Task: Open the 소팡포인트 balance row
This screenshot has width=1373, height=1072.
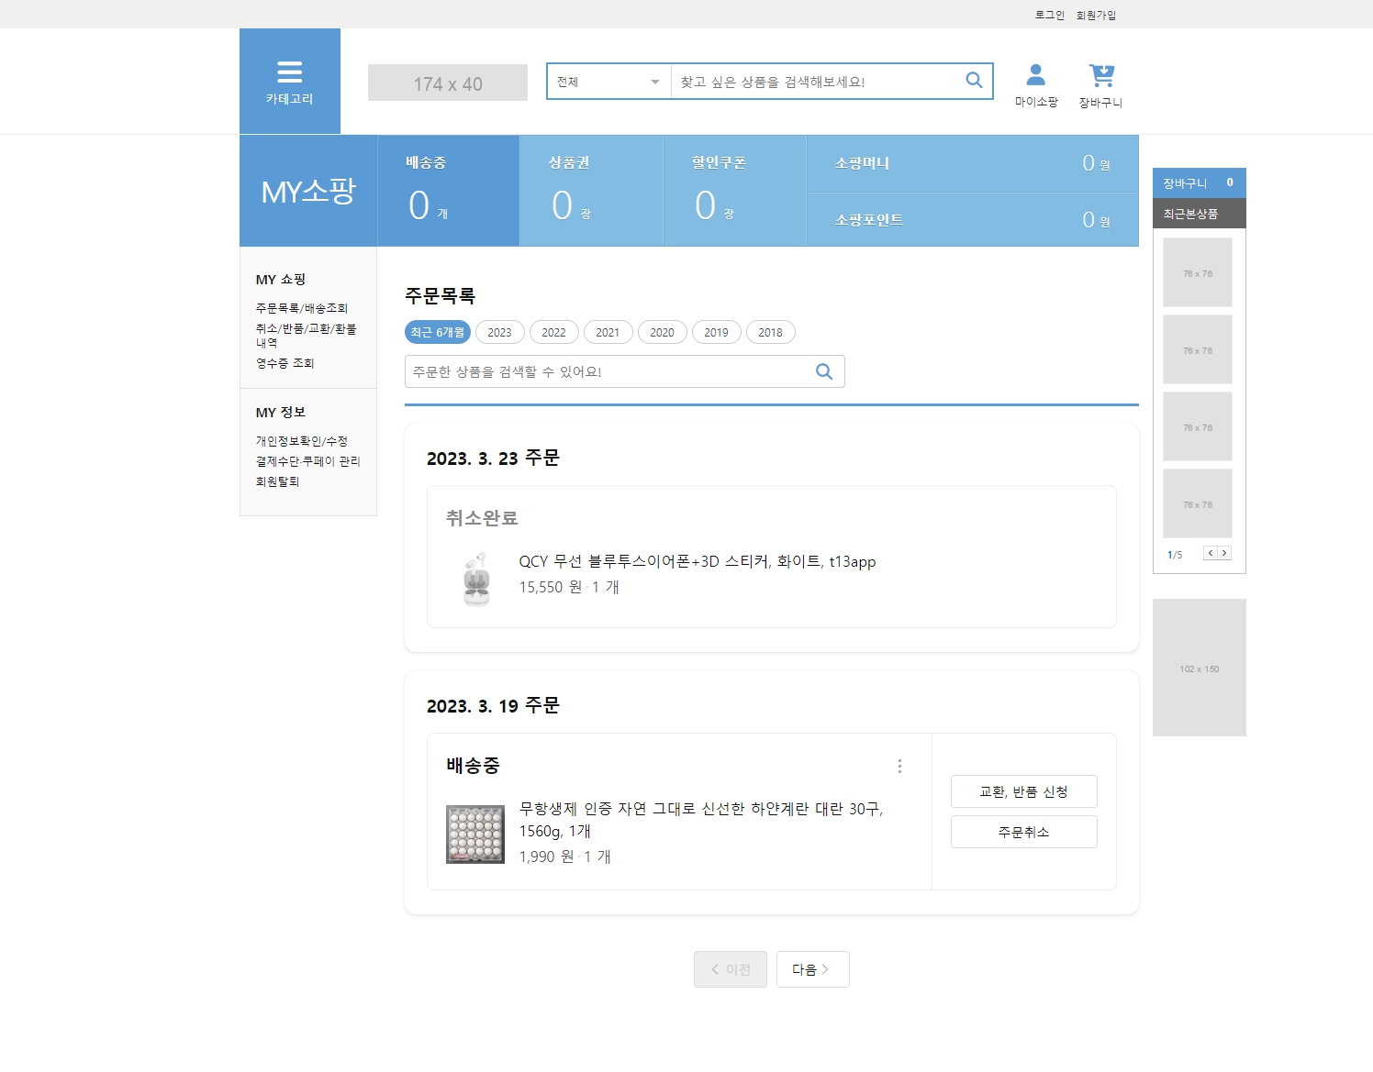Action: pyautogui.click(x=973, y=220)
